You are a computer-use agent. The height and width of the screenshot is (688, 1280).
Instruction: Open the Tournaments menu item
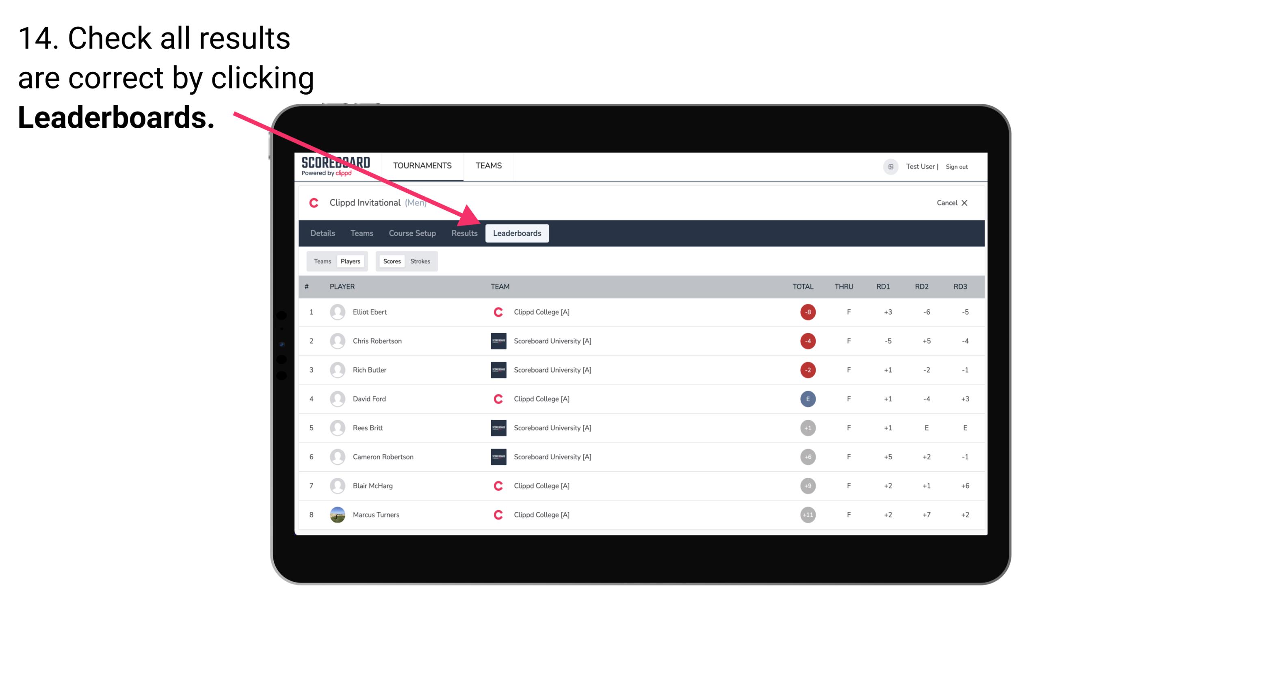tap(421, 165)
